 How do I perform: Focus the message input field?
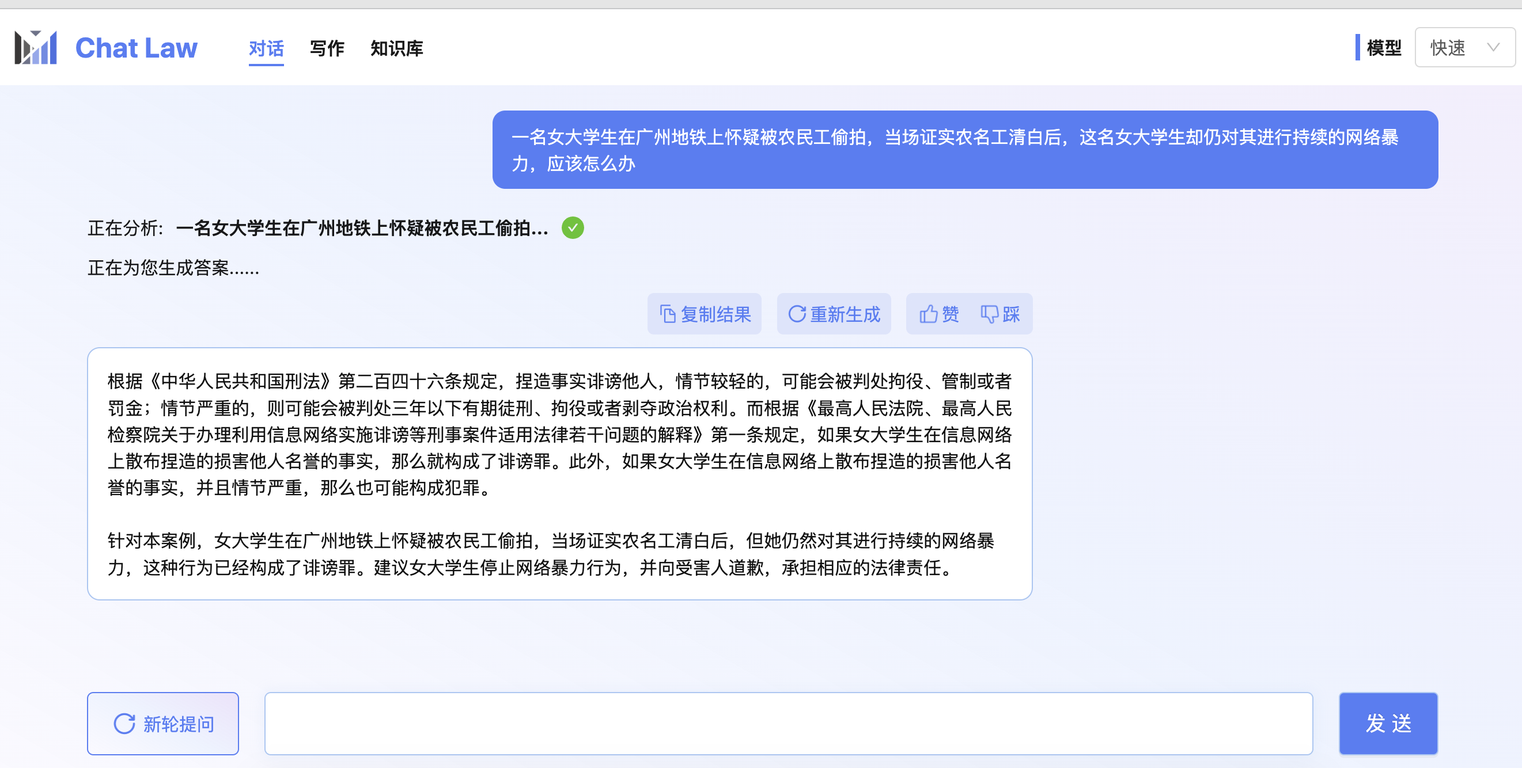[788, 723]
